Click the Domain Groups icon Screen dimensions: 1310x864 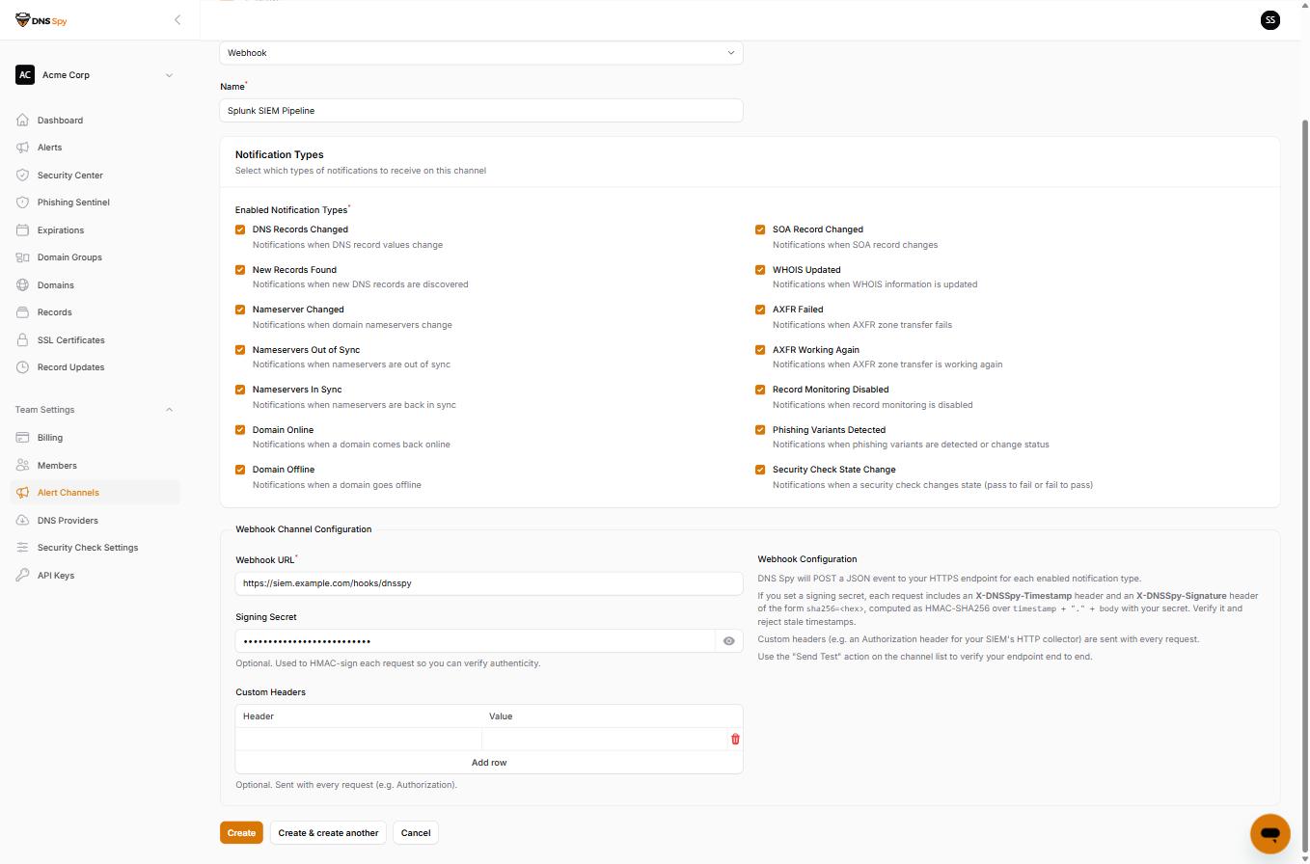22,257
